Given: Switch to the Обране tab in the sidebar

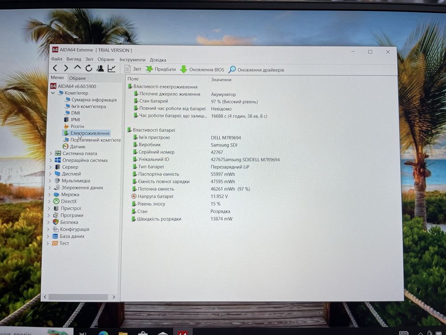Looking at the screenshot, I should point(77,78).
